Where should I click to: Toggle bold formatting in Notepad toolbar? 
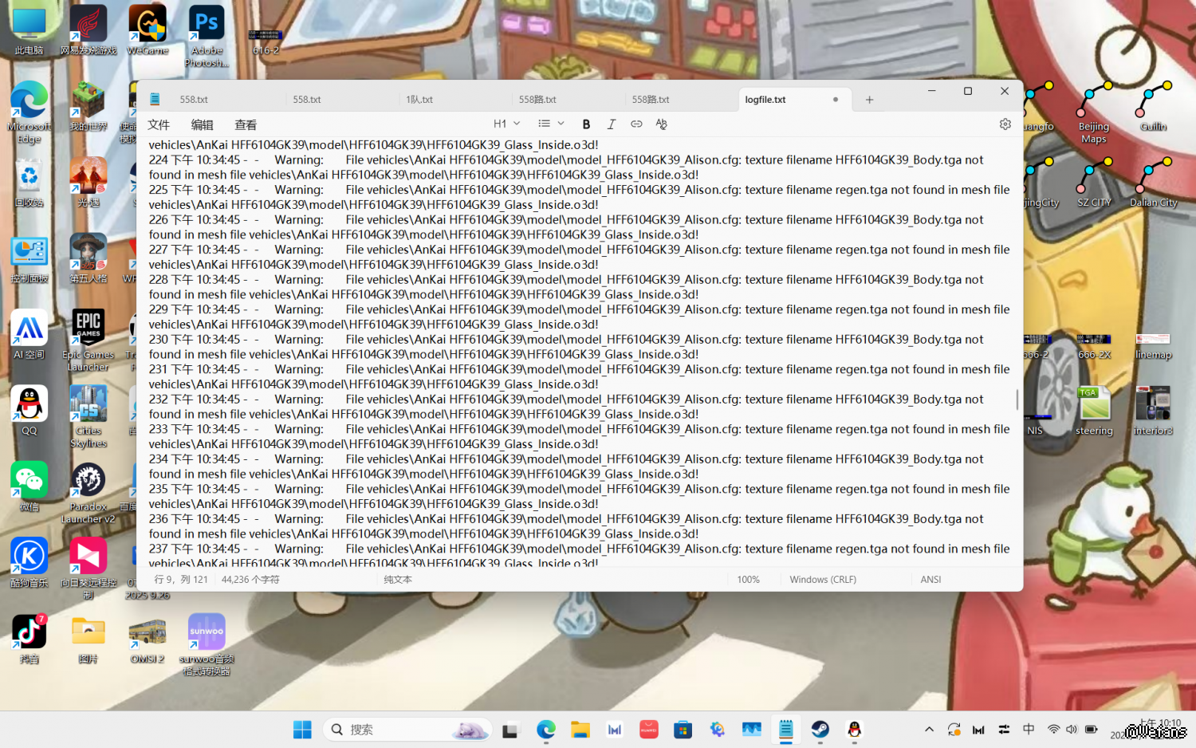click(586, 124)
